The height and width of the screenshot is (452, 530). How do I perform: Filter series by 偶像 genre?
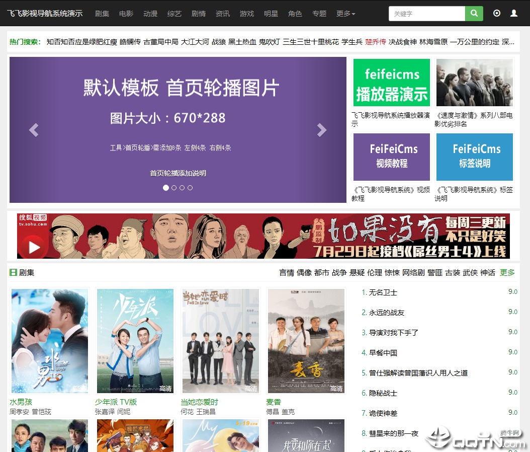(304, 273)
